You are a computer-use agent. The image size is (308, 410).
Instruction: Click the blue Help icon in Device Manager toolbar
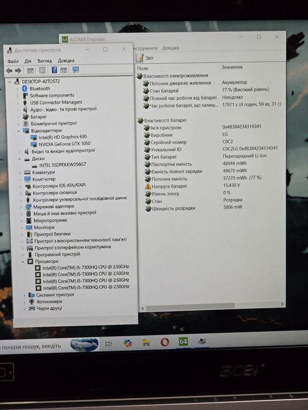pyautogui.click(x=54, y=70)
